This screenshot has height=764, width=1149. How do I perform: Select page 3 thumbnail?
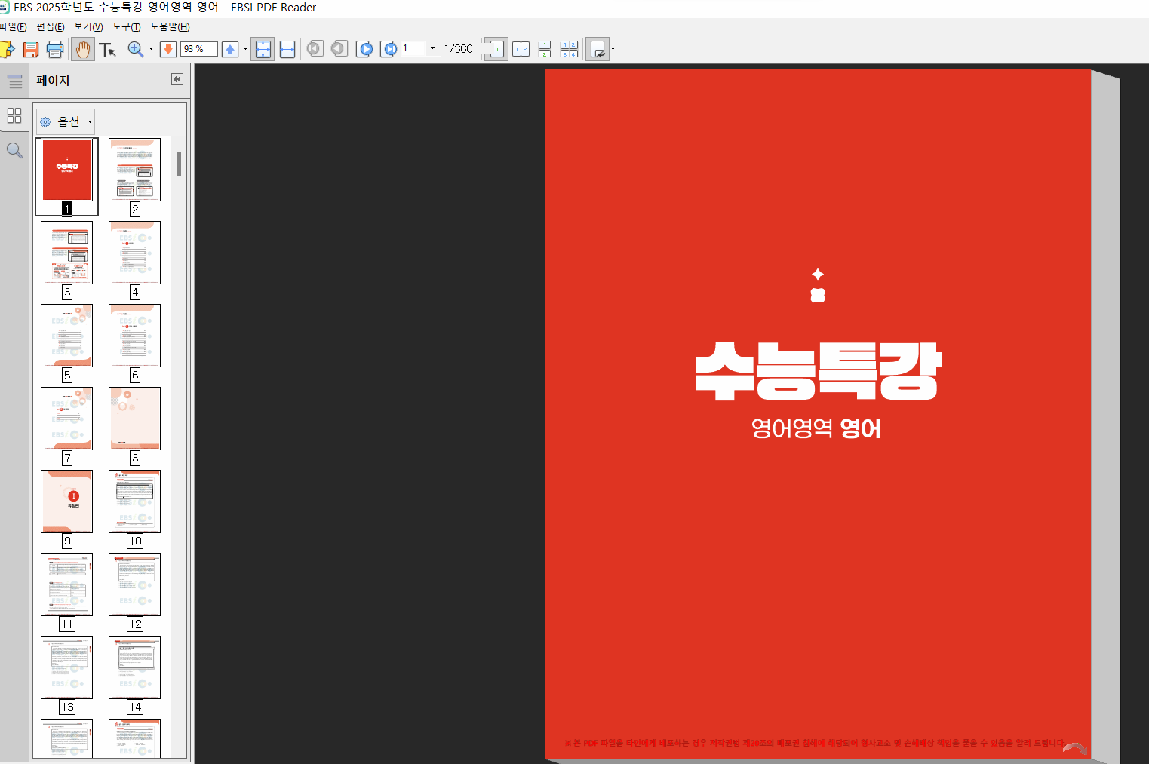click(x=67, y=253)
